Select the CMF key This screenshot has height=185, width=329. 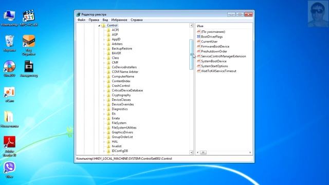(x=115, y=63)
